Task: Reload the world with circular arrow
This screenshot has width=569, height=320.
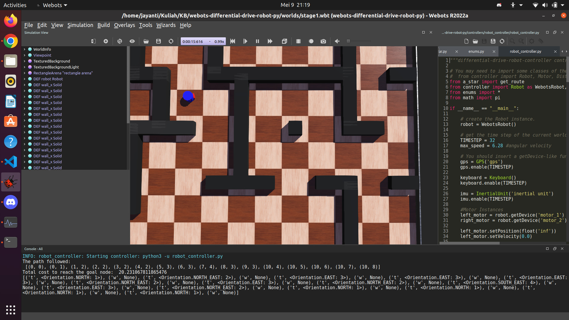Action: 171,41
